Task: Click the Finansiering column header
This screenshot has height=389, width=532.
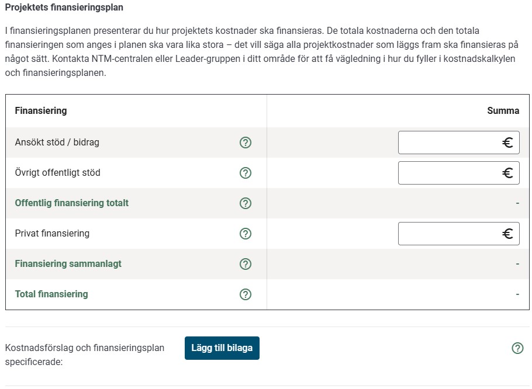Action: [40, 110]
